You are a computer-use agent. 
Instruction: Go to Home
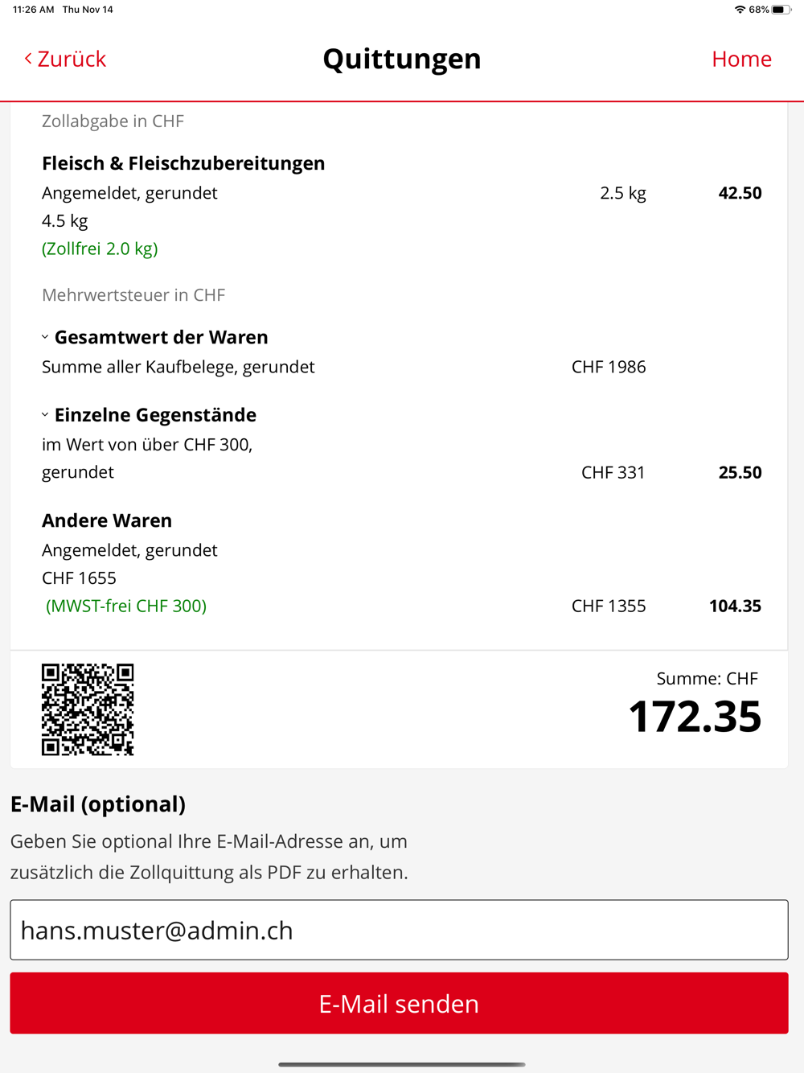point(741,59)
